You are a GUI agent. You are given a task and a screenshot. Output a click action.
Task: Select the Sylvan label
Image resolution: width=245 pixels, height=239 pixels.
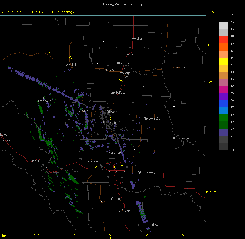coord(111,70)
